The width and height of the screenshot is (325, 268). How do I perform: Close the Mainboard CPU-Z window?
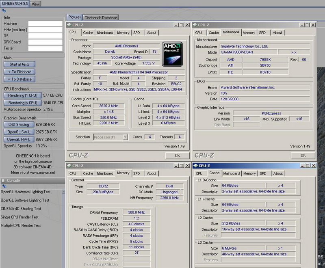tap(313, 25)
